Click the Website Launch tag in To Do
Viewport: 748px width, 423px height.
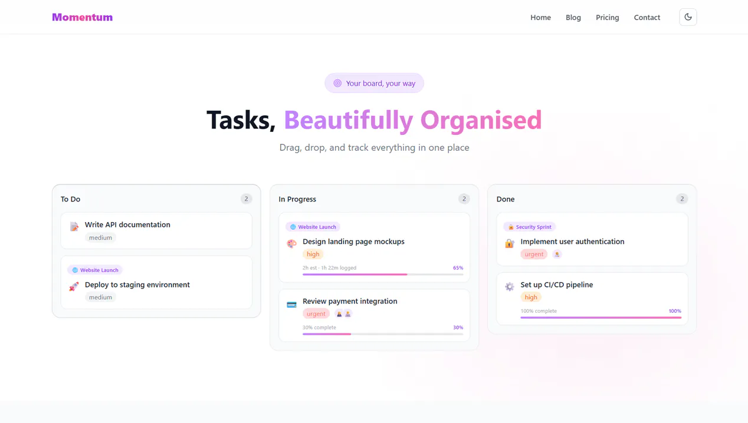click(95, 270)
